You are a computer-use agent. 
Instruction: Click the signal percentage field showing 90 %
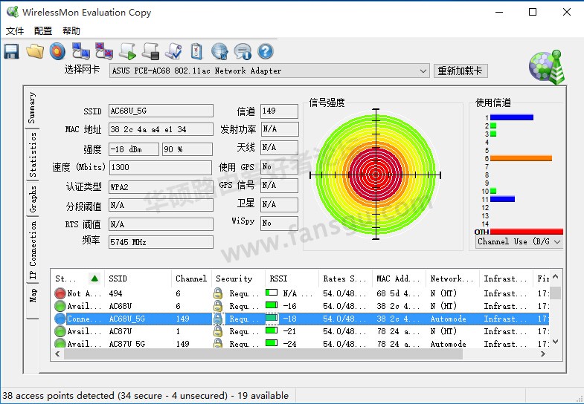[187, 149]
